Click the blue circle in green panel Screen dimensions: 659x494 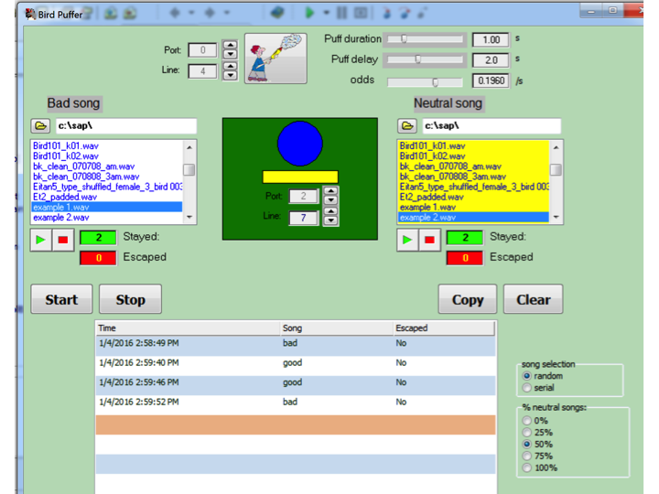click(x=299, y=144)
